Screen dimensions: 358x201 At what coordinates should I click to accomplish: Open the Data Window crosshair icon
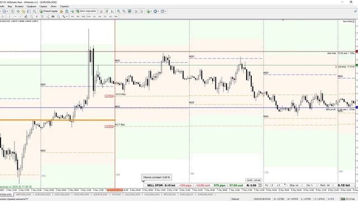[x=18, y=11]
